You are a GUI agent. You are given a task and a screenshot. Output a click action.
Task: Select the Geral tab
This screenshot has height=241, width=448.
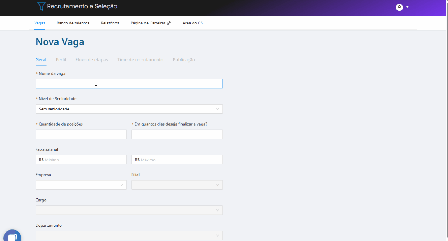pos(41,60)
